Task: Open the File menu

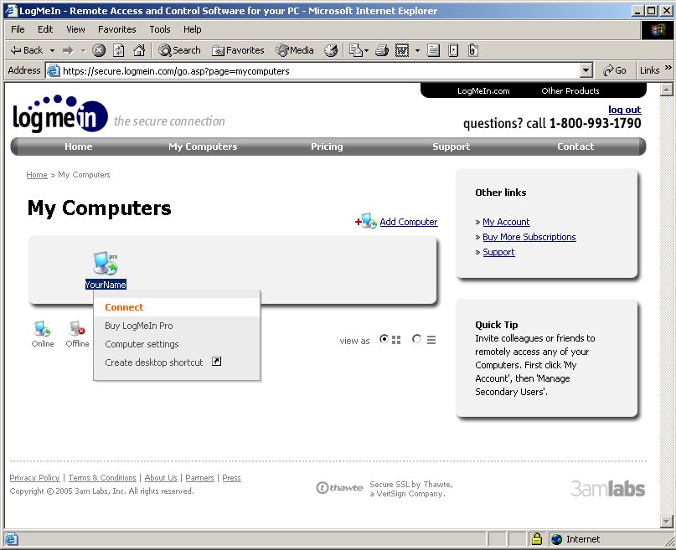Action: [18, 29]
